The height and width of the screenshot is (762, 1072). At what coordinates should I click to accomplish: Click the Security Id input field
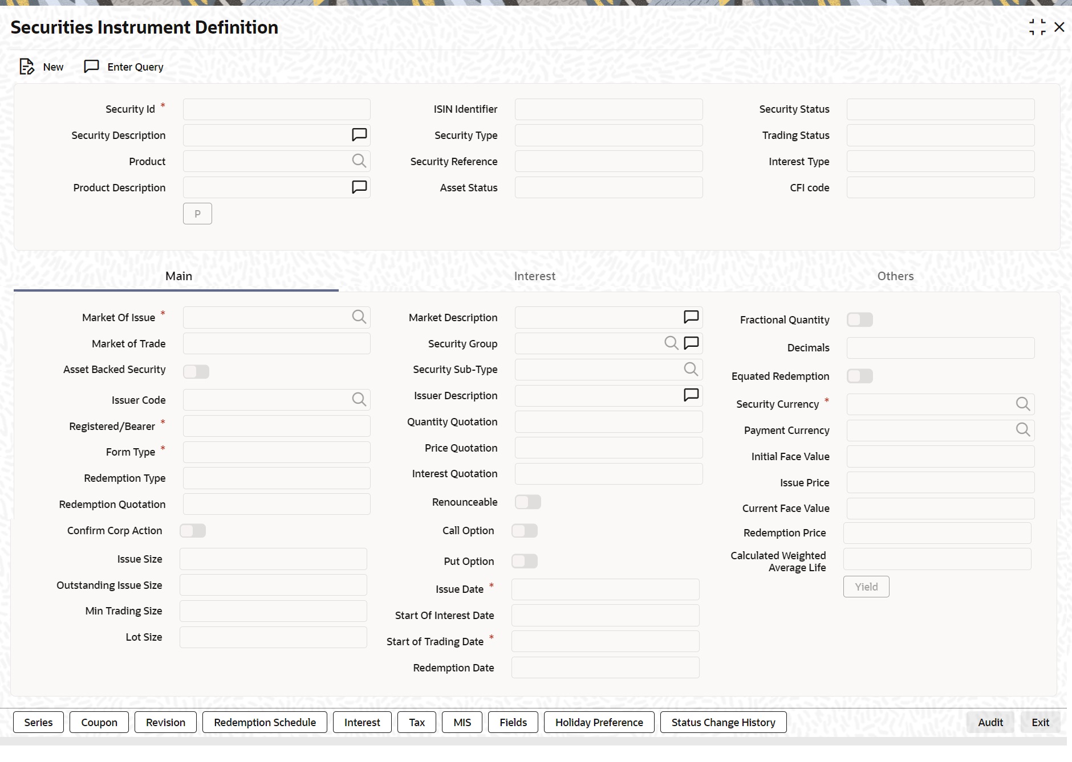[277, 109]
